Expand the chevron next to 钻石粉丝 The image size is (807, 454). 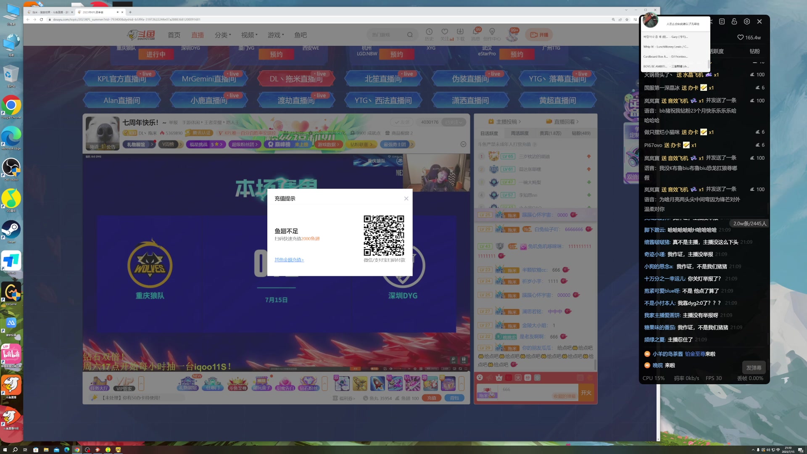pos(323,384)
